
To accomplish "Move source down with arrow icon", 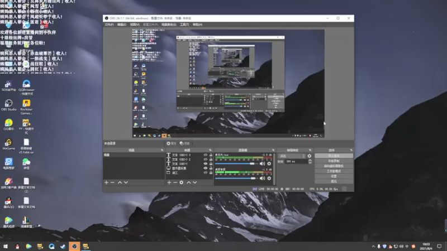I will point(194,182).
